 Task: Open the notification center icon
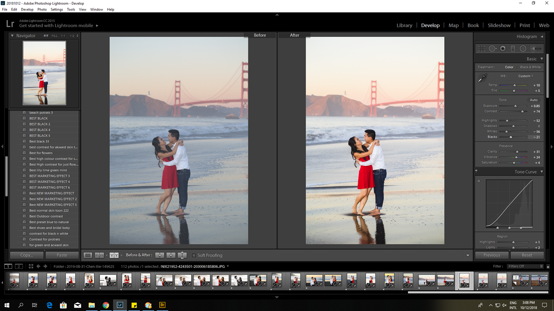(544, 305)
